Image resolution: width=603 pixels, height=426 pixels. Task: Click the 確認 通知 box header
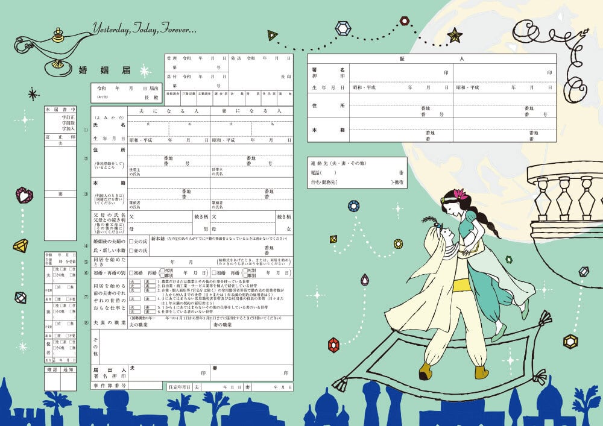pyautogui.click(x=60, y=369)
